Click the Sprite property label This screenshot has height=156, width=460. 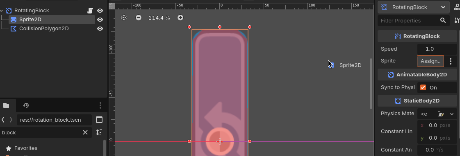388,61
